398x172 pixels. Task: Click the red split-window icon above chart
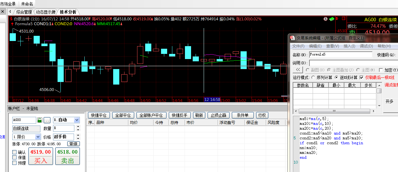[x=344, y=19]
